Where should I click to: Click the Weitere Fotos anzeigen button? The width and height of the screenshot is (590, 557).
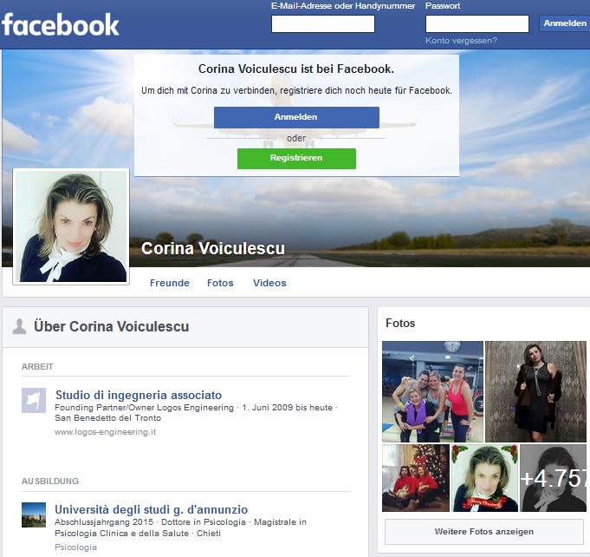click(x=484, y=532)
